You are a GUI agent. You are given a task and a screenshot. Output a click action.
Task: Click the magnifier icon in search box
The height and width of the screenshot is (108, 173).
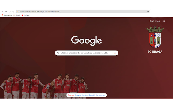[58, 53]
